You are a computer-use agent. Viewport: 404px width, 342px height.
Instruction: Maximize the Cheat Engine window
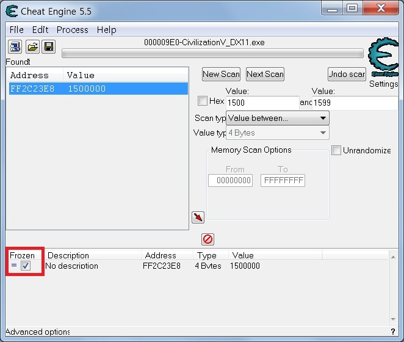[352, 9]
